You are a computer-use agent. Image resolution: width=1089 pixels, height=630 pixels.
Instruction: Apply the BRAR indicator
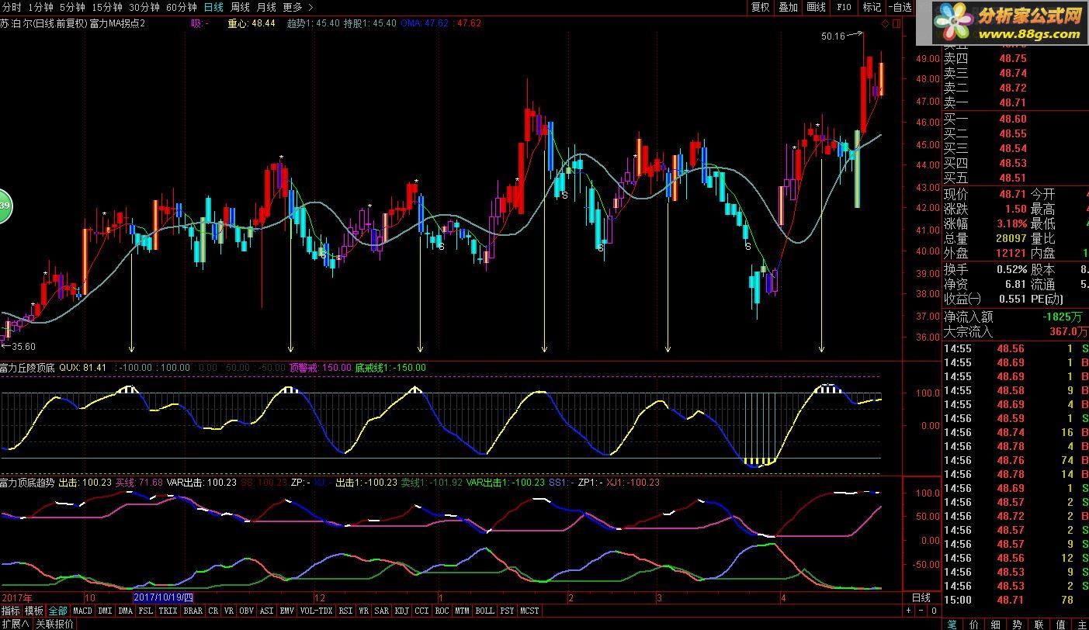192,611
